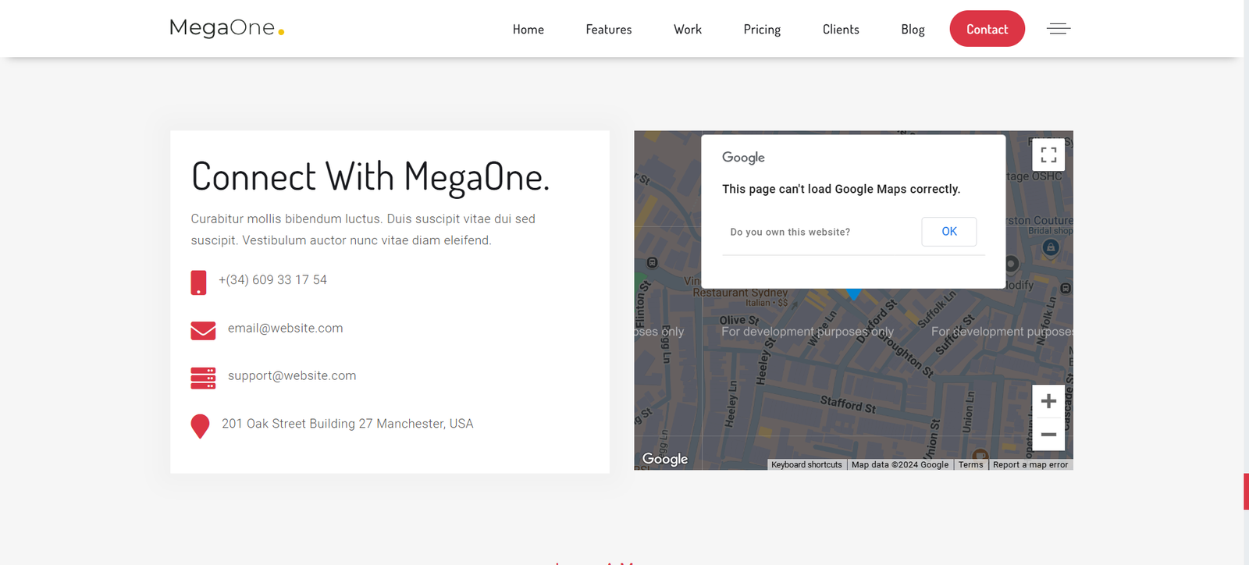Screen dimensions: 1249x565
Task: Navigate to Pricing section
Action: (762, 30)
